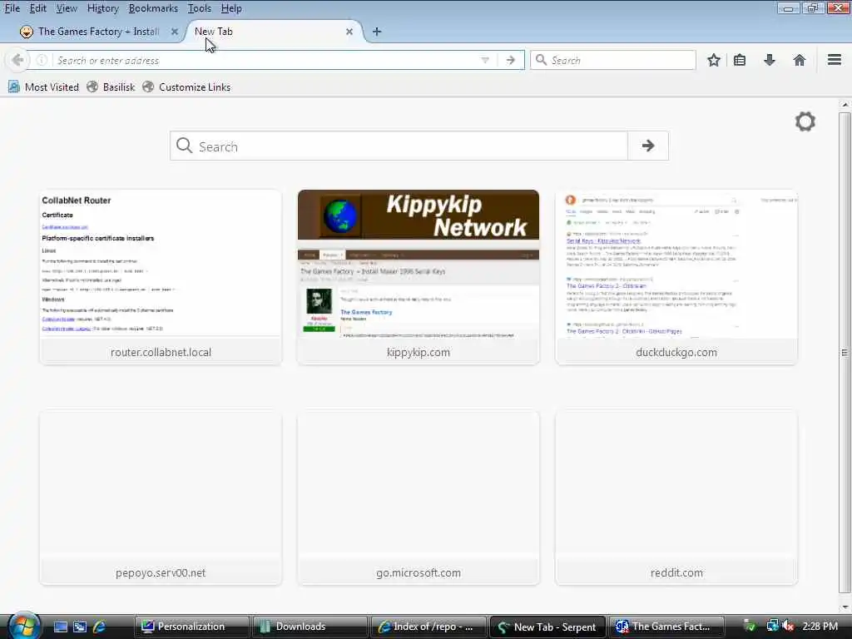Open the Bookmarks menu

153,8
